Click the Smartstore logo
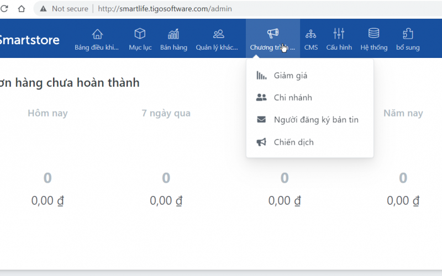This screenshot has height=276, width=442. coord(29,40)
